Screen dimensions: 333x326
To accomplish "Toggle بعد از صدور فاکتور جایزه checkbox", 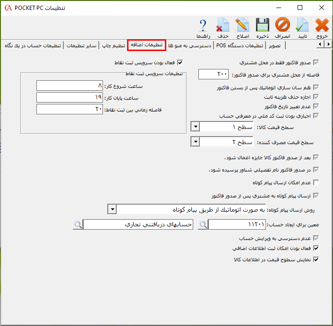I will click(316, 157).
